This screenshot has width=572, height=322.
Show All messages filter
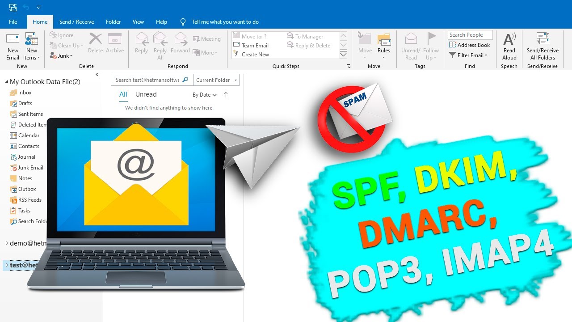pyautogui.click(x=123, y=94)
